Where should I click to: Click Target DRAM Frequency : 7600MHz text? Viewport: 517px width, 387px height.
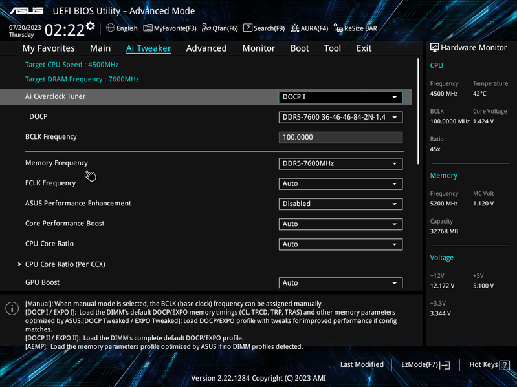[82, 79]
